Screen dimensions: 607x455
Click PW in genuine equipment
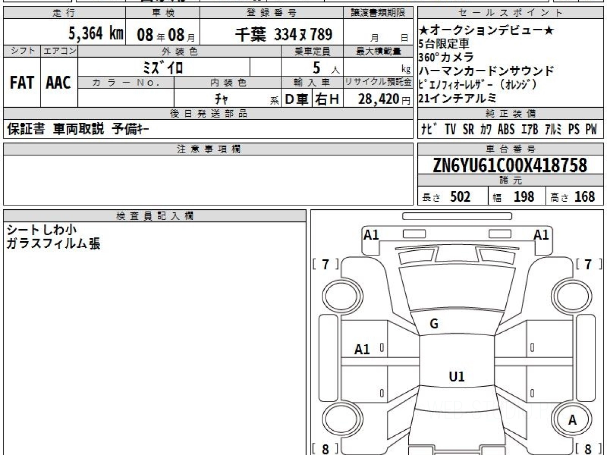click(591, 129)
